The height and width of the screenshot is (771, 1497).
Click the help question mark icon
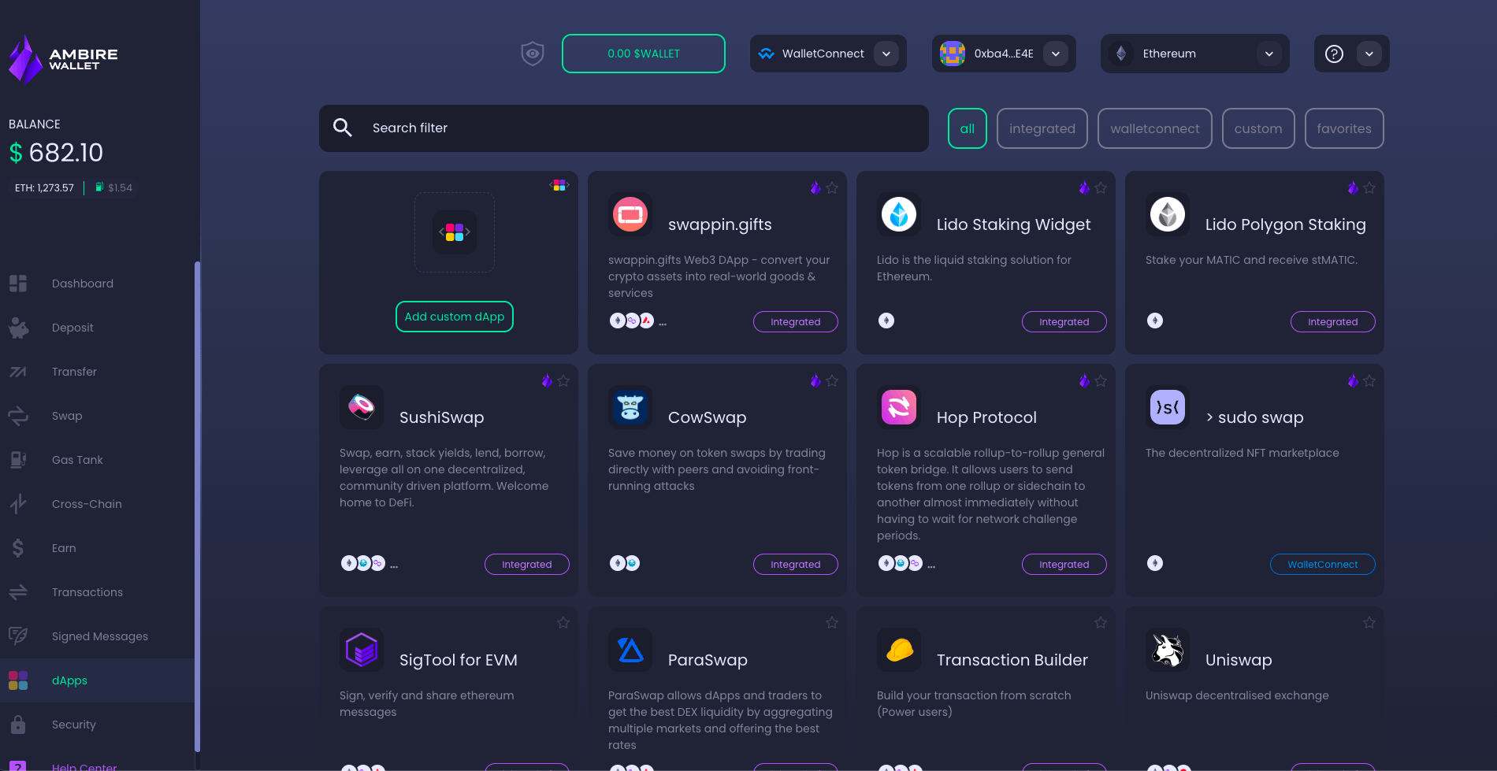click(x=1334, y=54)
